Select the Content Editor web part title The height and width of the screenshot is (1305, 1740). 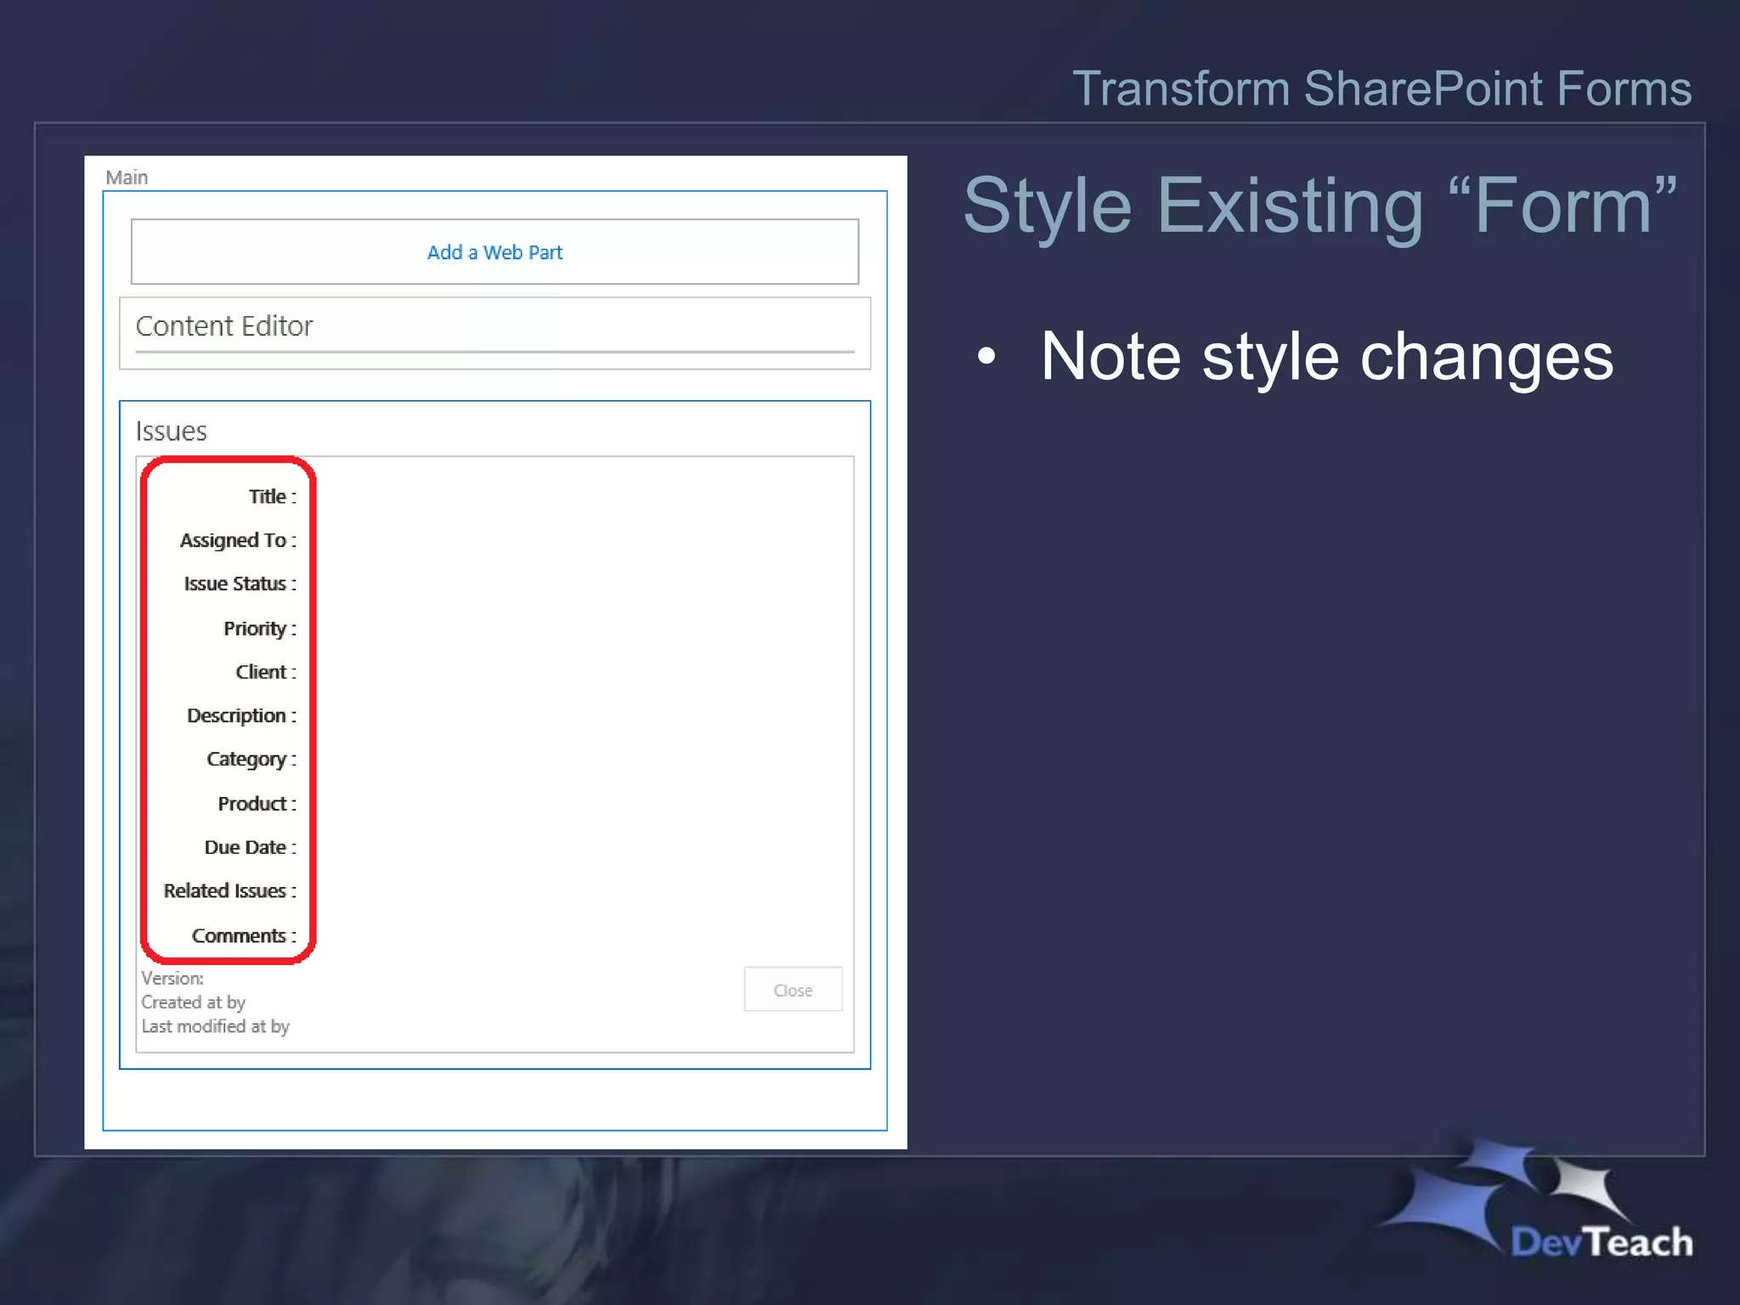tap(224, 326)
